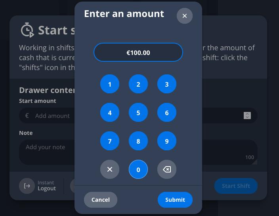Enter digit 7 using the keypad
279x216 pixels.
click(110, 141)
